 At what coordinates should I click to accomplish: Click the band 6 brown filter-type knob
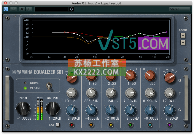170,78
